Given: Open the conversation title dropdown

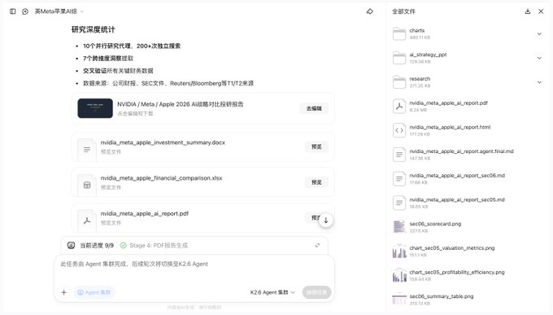Looking at the screenshot, I should [x=82, y=11].
